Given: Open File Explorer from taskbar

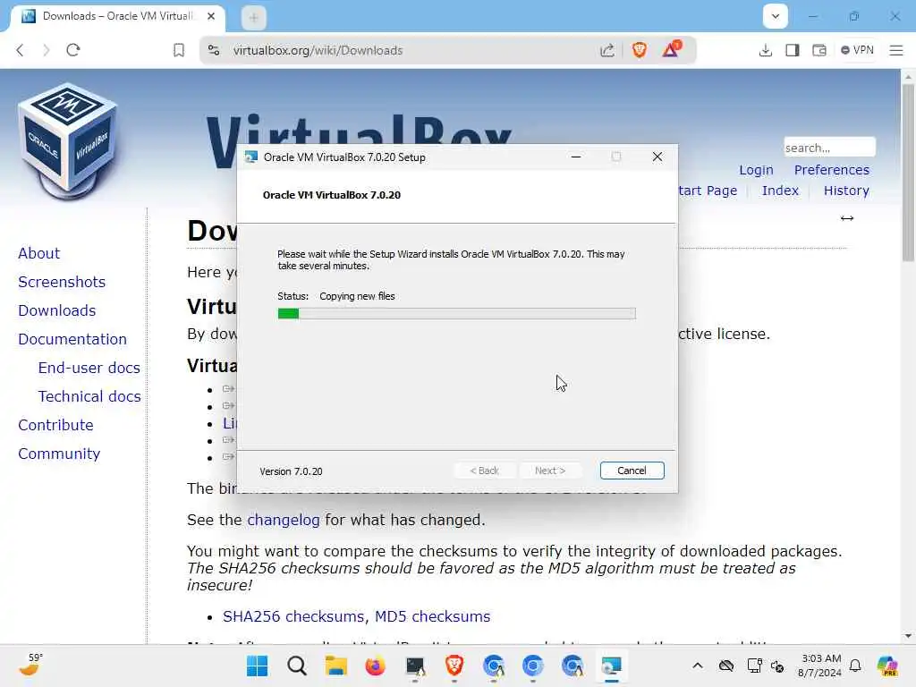Looking at the screenshot, I should click(336, 666).
